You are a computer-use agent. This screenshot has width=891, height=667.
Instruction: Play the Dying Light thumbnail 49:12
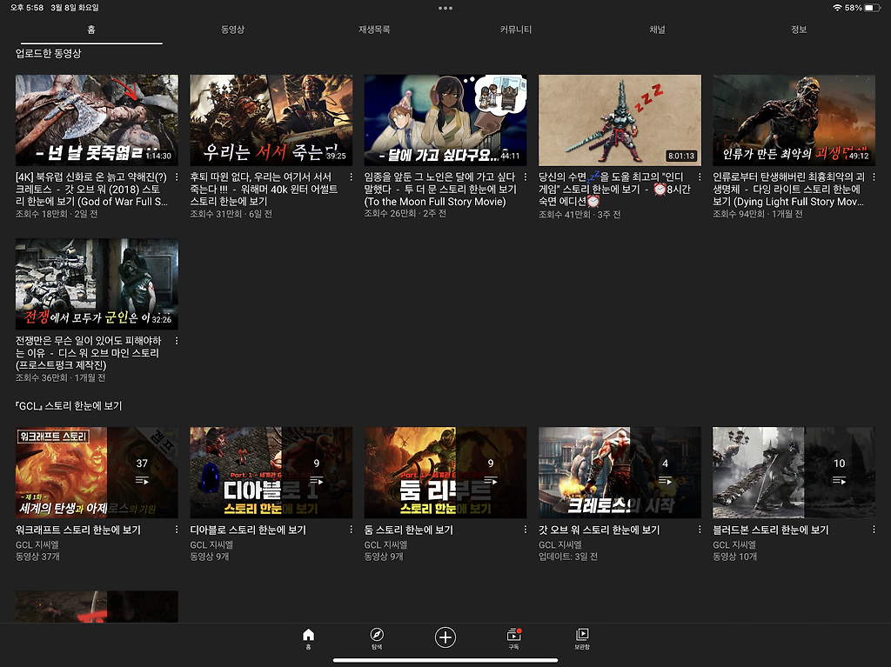794,121
